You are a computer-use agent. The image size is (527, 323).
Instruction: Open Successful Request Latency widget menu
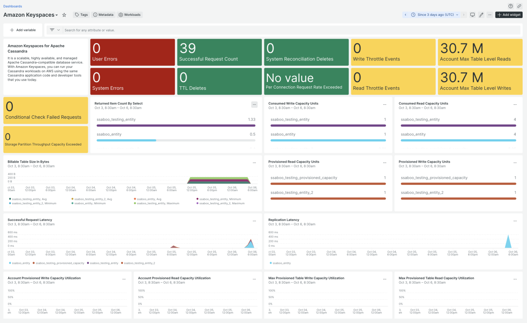pyautogui.click(x=254, y=220)
